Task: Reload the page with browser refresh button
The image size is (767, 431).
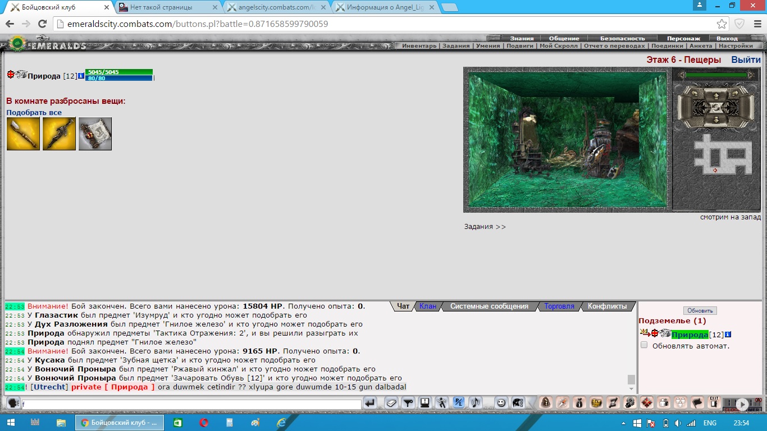Action: point(42,24)
